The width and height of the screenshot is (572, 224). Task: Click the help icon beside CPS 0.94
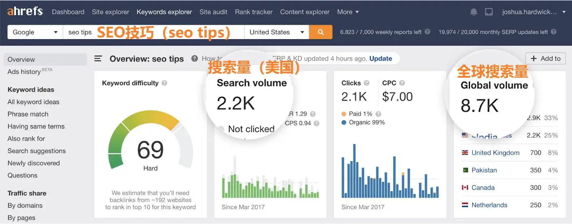(x=316, y=123)
